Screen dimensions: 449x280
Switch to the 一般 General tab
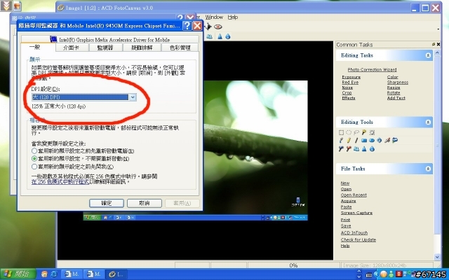pos(35,47)
